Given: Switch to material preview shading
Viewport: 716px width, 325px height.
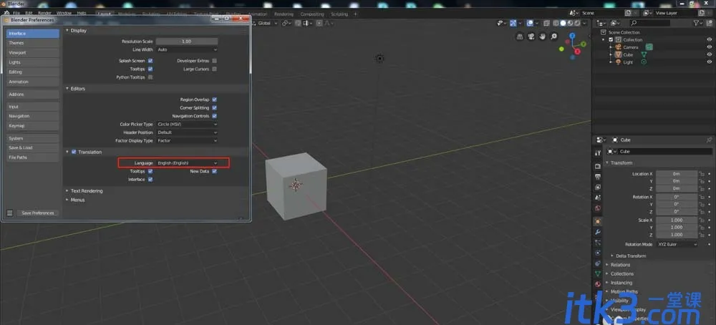Looking at the screenshot, I should point(570,23).
